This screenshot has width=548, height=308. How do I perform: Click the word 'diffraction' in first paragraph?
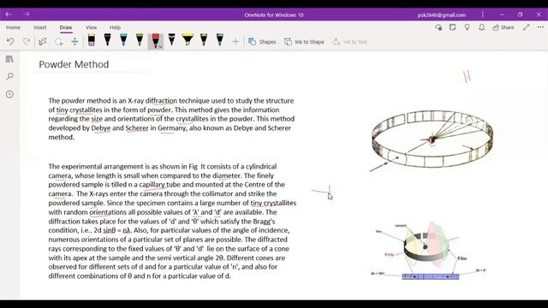[x=161, y=101]
